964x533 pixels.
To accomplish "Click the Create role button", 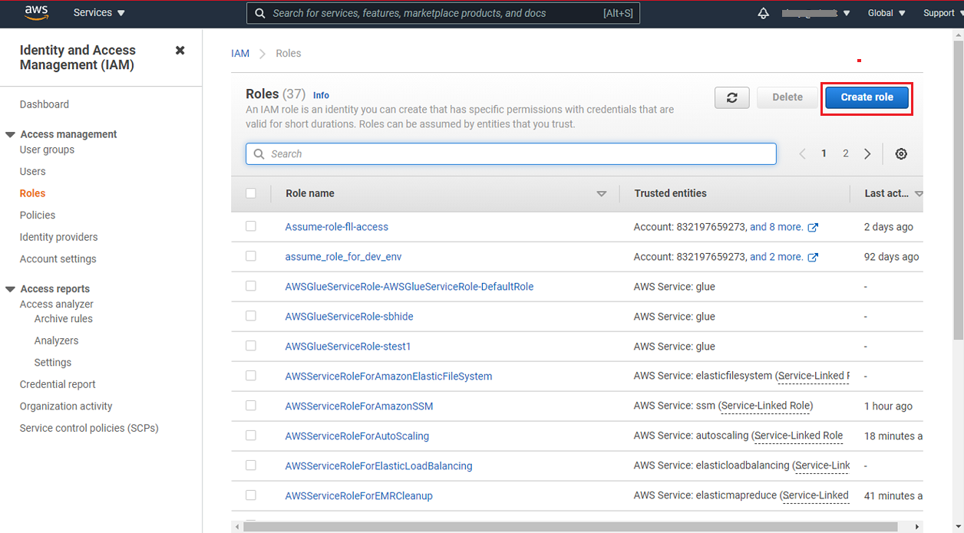I will click(867, 97).
